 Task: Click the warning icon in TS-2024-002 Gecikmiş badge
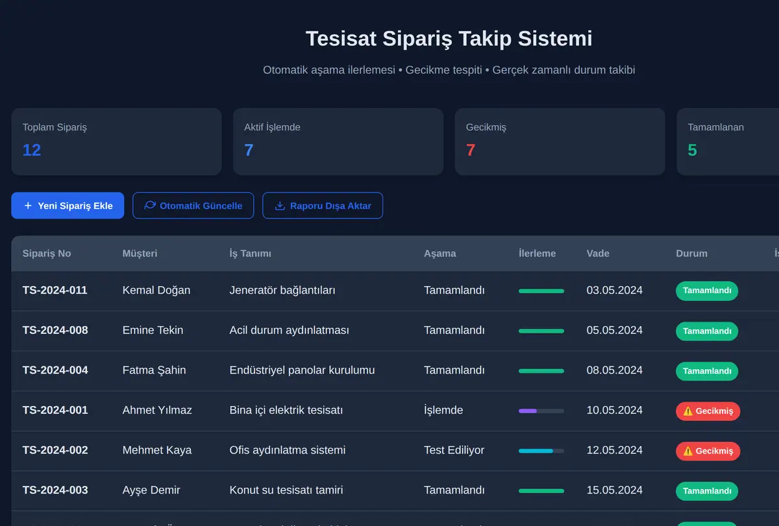(687, 451)
